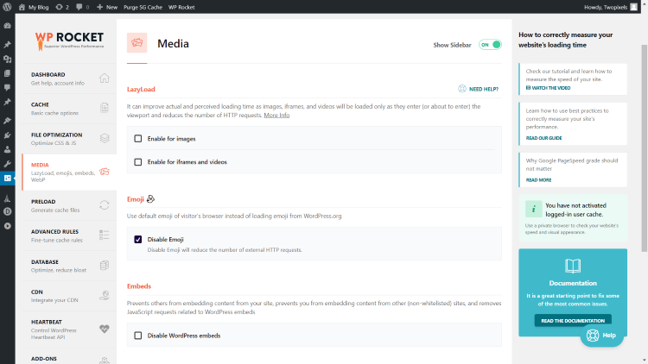Click the circled D icon in admin sidebar
Image resolution: width=648 pixels, height=364 pixels.
(7, 211)
